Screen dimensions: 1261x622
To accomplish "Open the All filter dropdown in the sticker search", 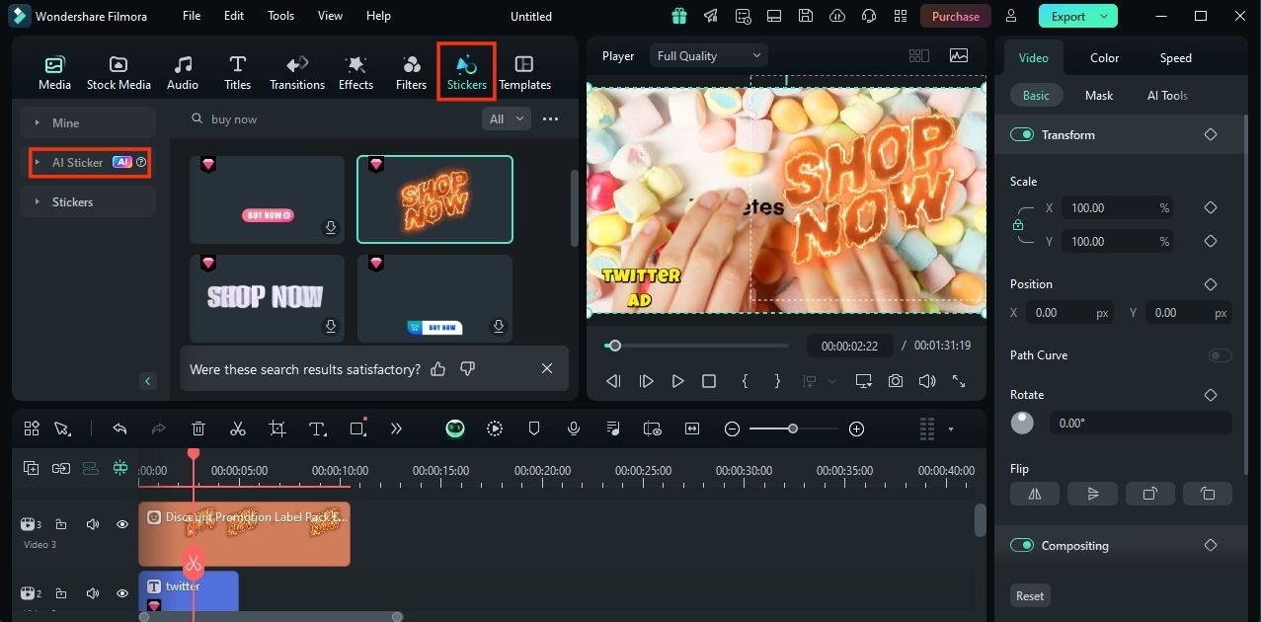I will pyautogui.click(x=507, y=118).
